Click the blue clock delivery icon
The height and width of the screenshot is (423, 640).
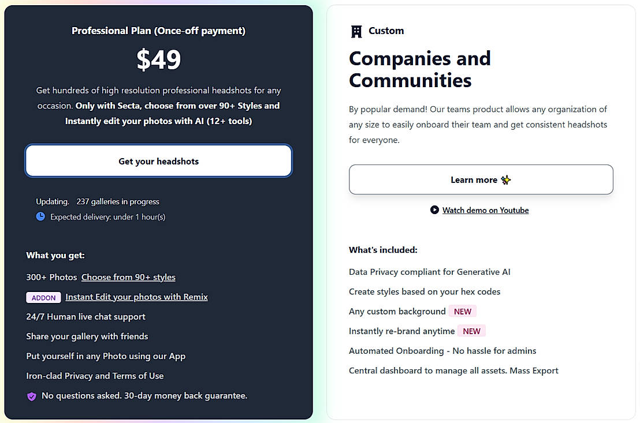[40, 217]
